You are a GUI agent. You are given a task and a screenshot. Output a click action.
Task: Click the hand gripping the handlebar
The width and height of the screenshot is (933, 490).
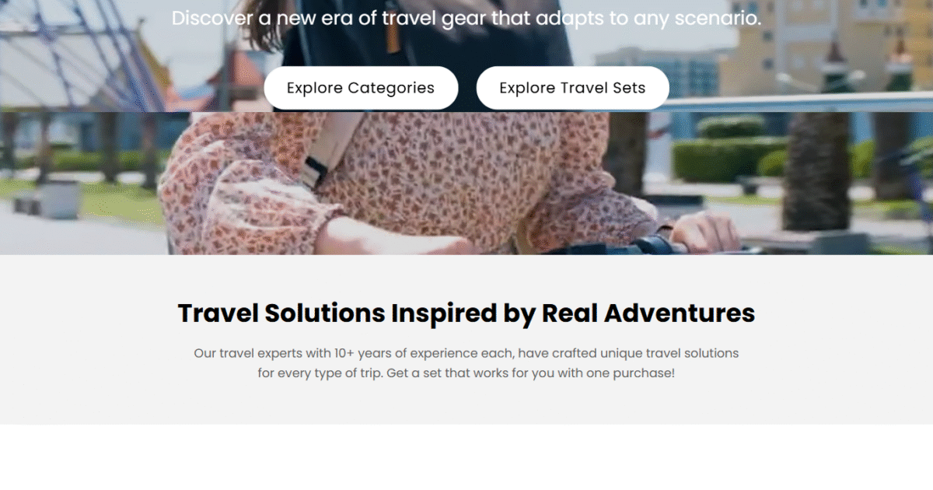point(704,231)
